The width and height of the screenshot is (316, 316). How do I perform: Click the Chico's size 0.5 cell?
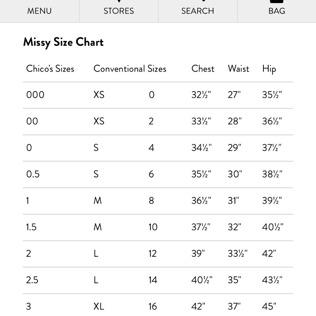[33, 174]
